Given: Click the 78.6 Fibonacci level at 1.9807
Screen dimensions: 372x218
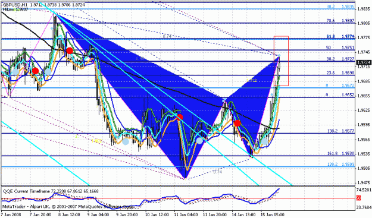Looking at the screenshot, I should (340, 21).
